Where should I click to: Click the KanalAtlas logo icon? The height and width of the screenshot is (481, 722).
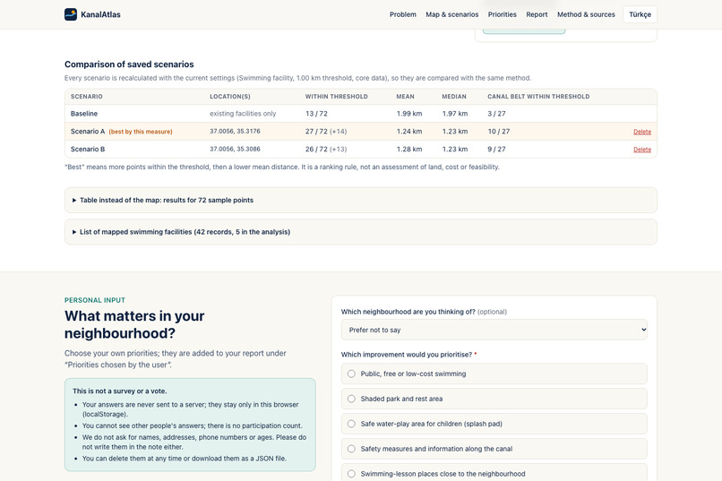coord(71,14)
